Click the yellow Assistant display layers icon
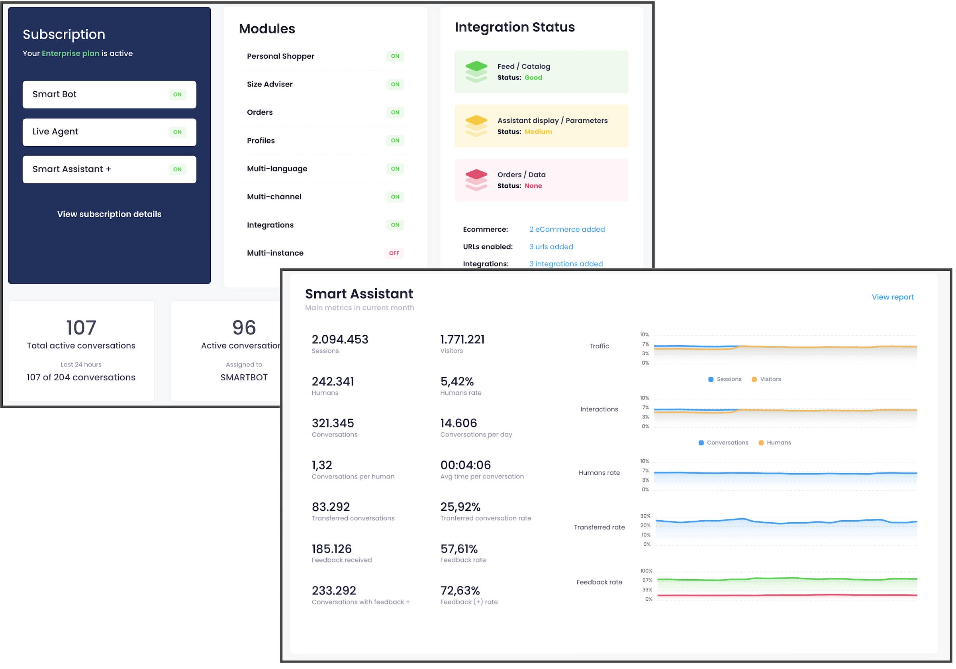Image resolution: width=956 pixels, height=669 pixels. (476, 126)
